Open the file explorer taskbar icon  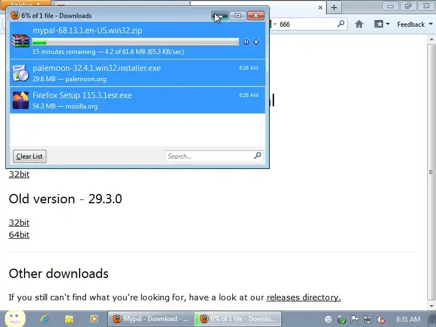coord(69,319)
